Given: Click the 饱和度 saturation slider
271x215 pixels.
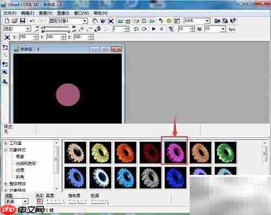Looking at the screenshot, I should [78, 201].
